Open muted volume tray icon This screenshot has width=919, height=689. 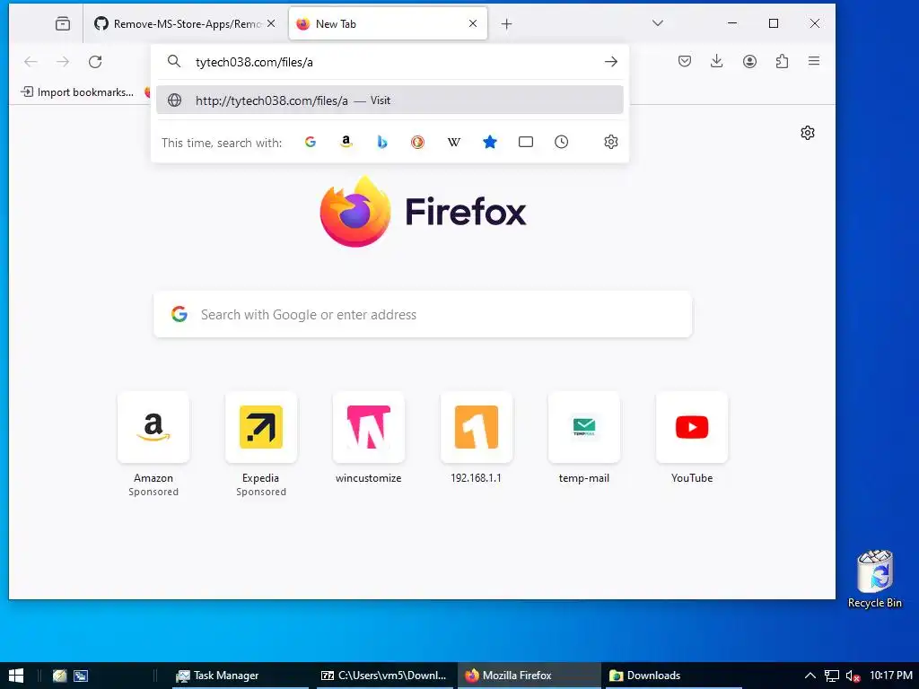point(853,676)
